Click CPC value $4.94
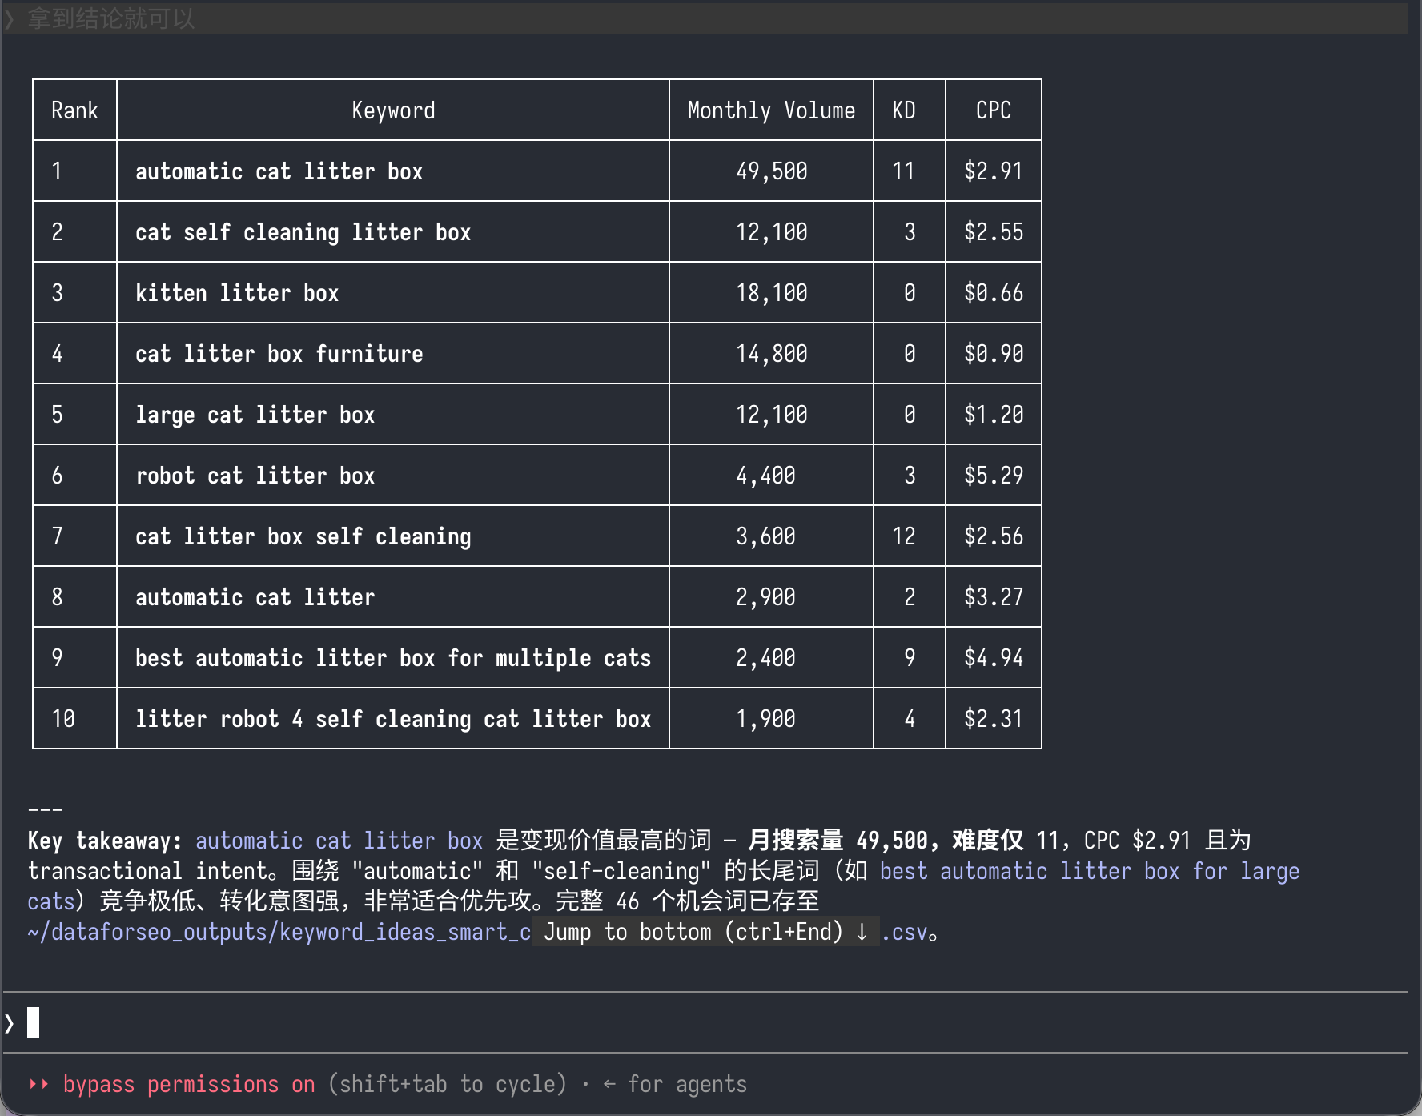The height and width of the screenshot is (1116, 1422). pos(994,658)
